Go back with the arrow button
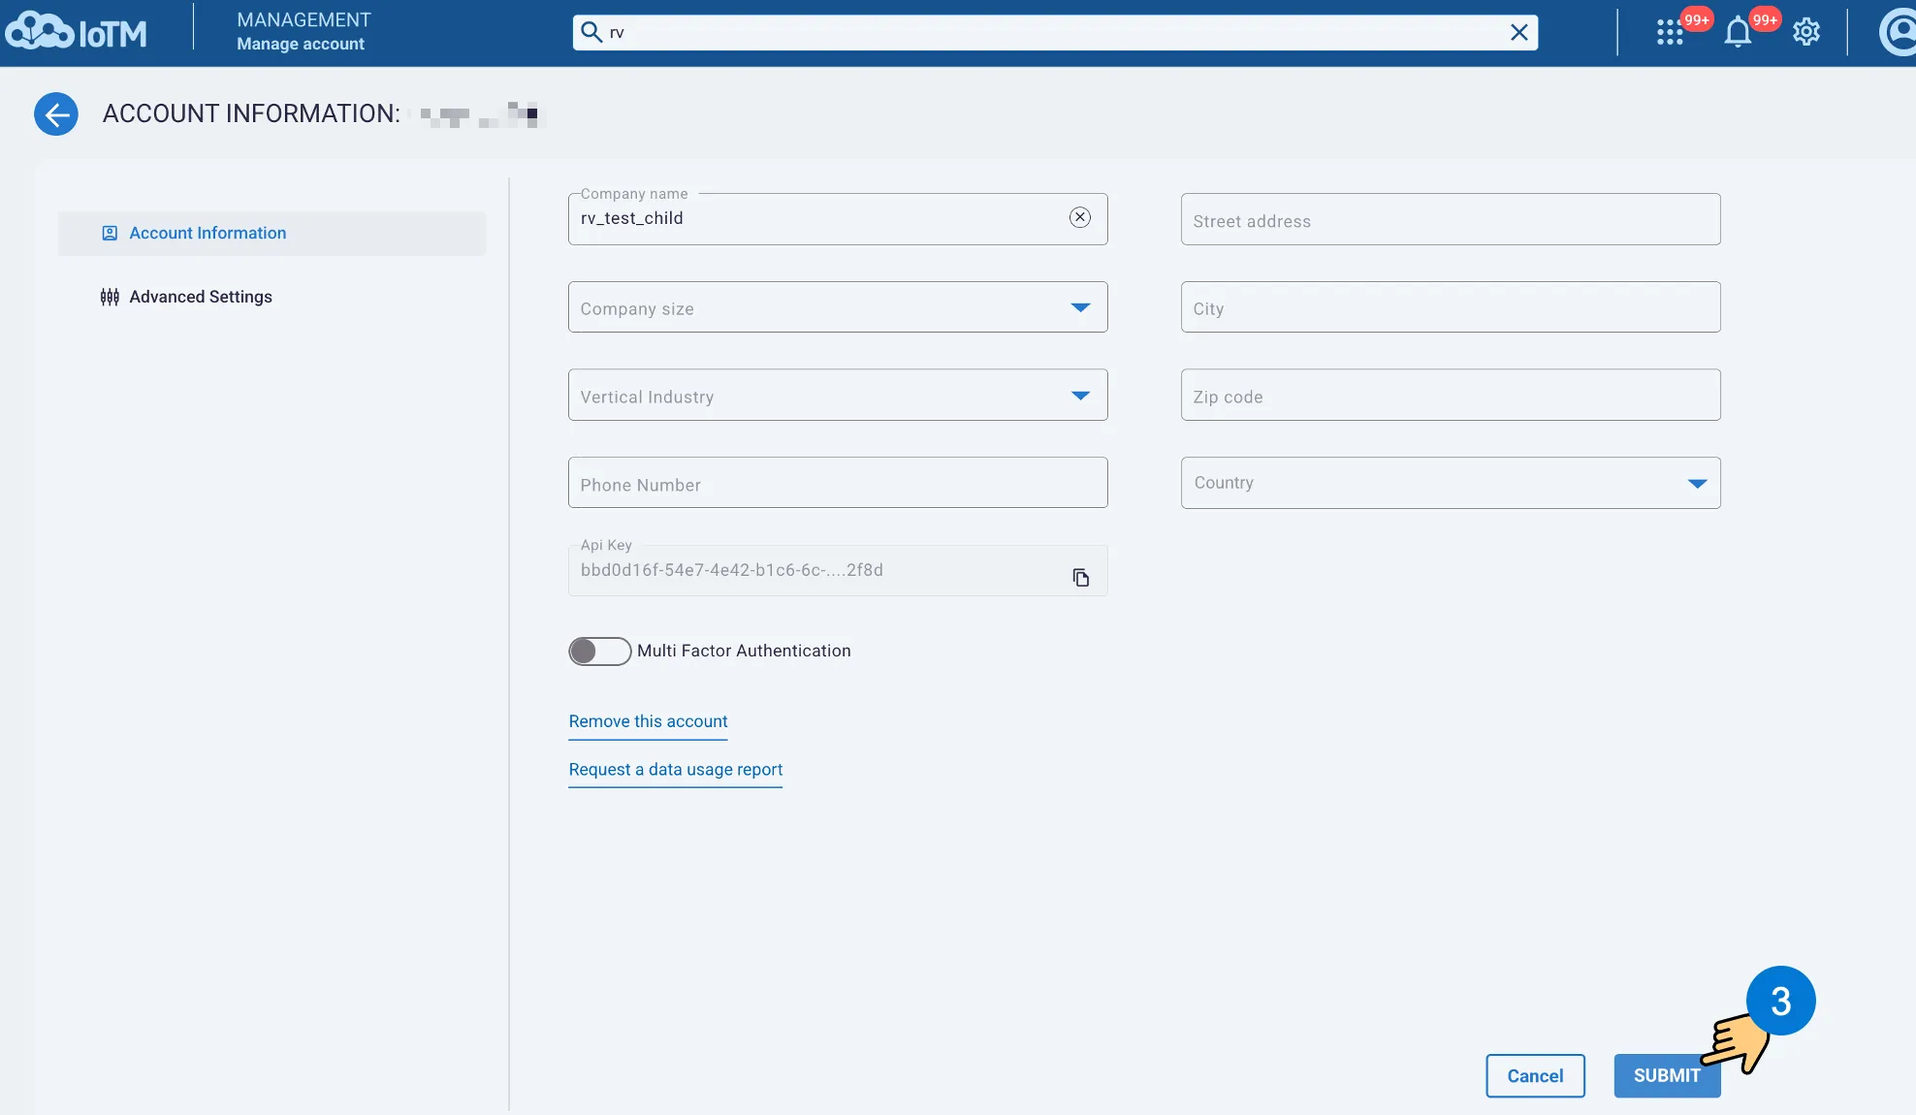 [56, 114]
